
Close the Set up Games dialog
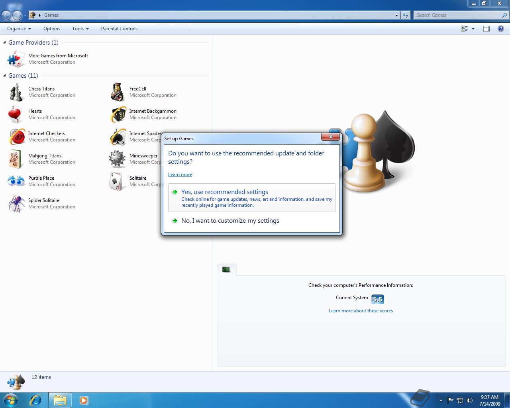coord(330,137)
